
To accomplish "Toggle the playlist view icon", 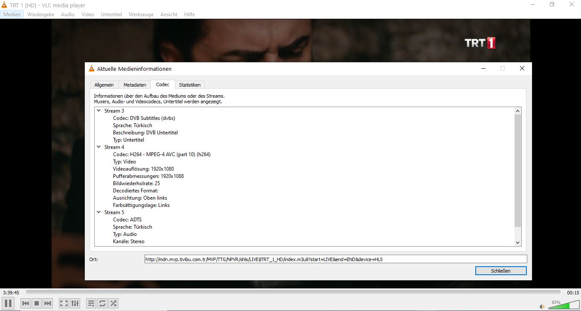I will 91,303.
